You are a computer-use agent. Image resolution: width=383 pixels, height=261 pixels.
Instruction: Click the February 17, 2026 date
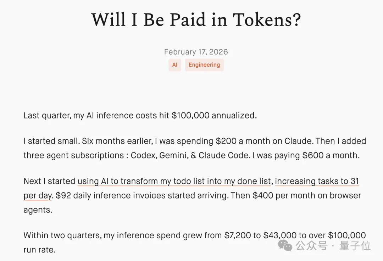(x=196, y=52)
